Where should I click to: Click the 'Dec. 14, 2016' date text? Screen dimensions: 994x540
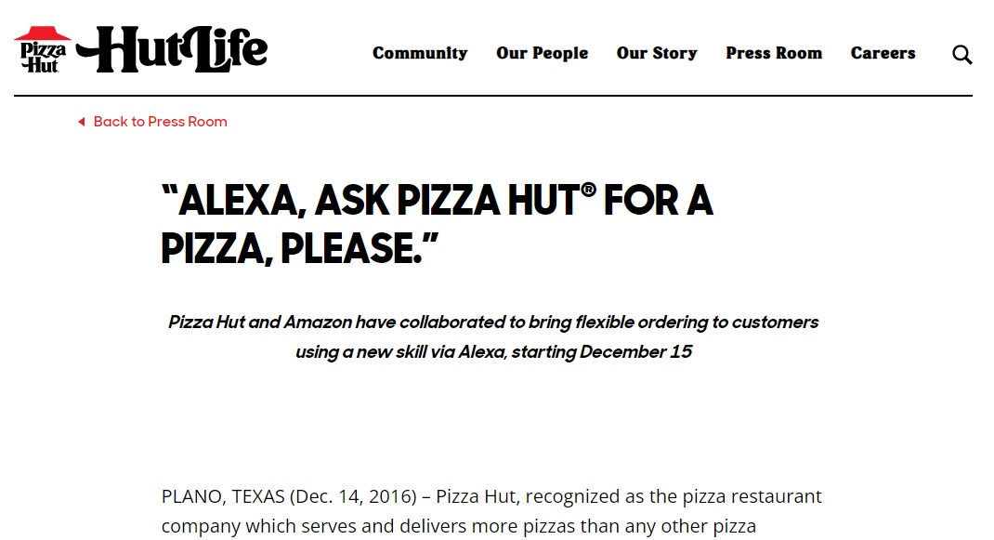(353, 497)
